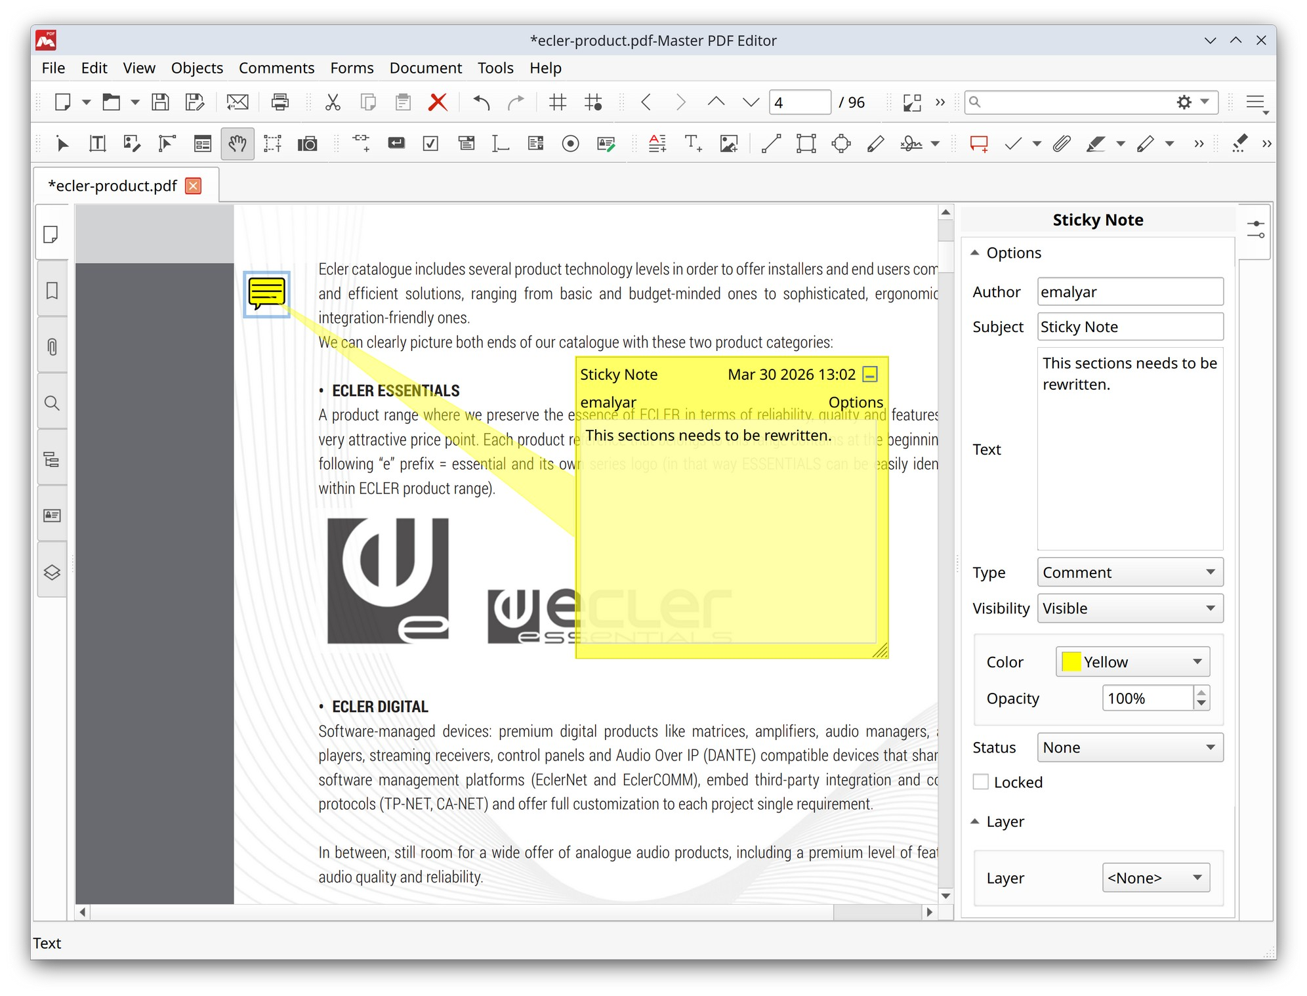
Task: Select the Insert Image tool
Action: [729, 144]
